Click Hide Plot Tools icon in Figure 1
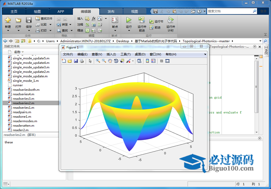 click(161, 61)
